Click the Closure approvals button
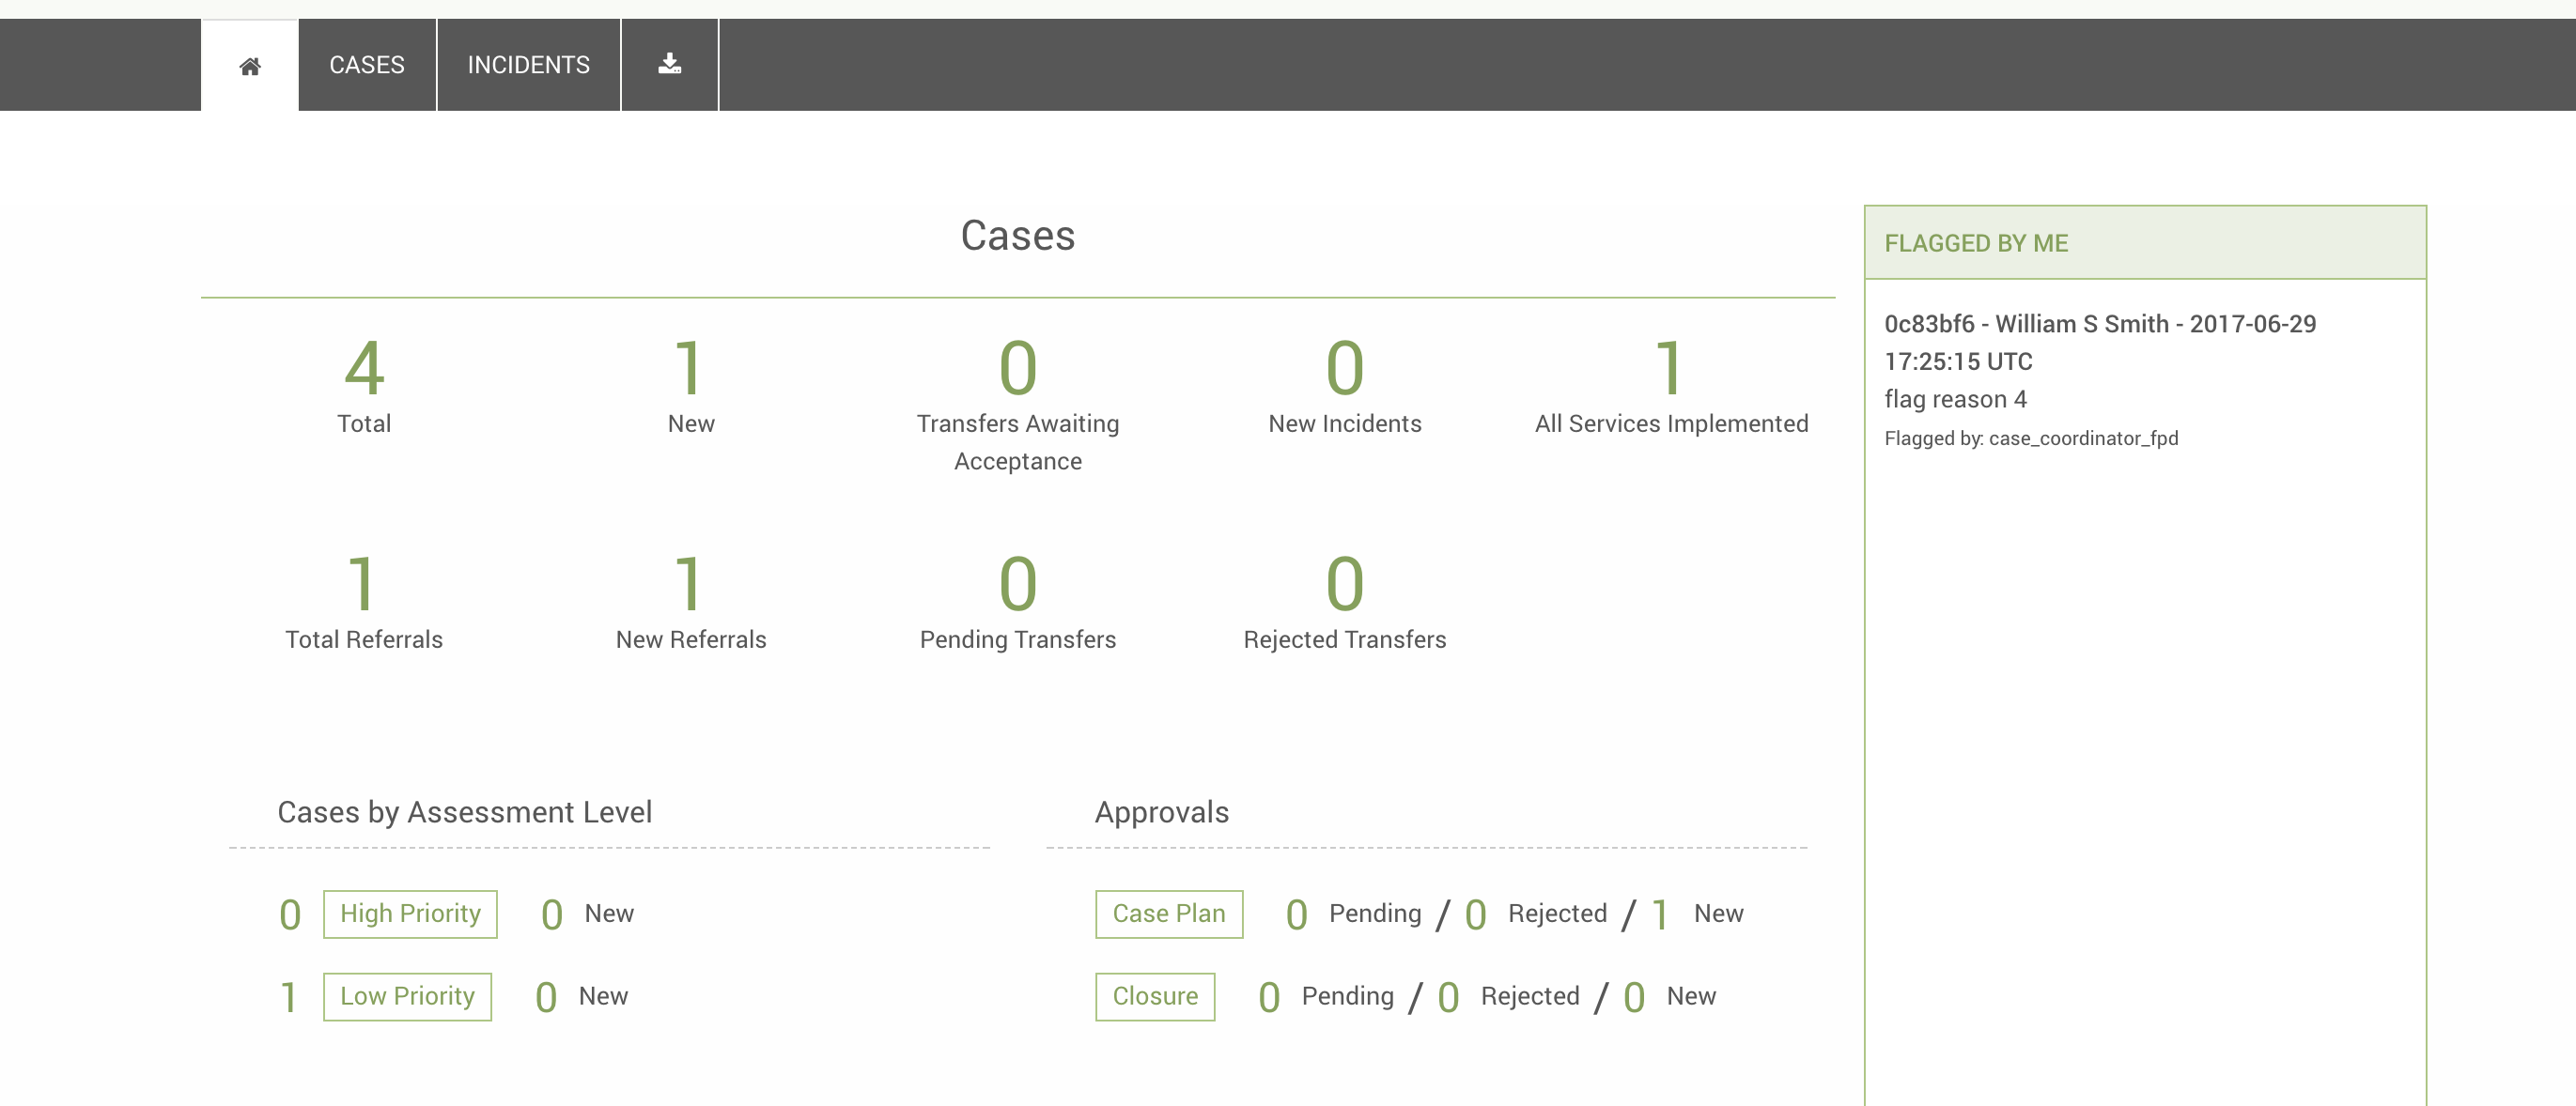 tap(1155, 996)
